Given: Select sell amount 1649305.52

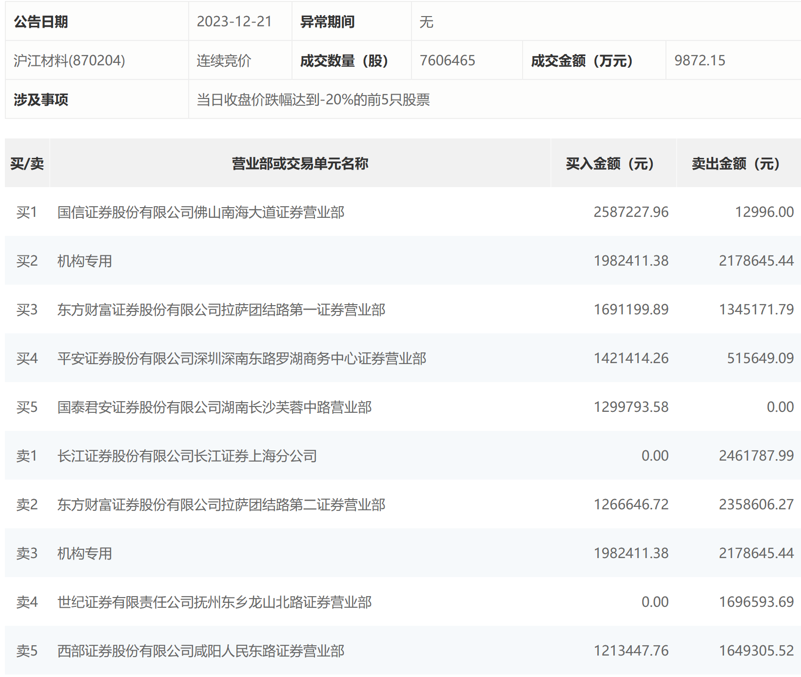Looking at the screenshot, I should click(x=757, y=651).
